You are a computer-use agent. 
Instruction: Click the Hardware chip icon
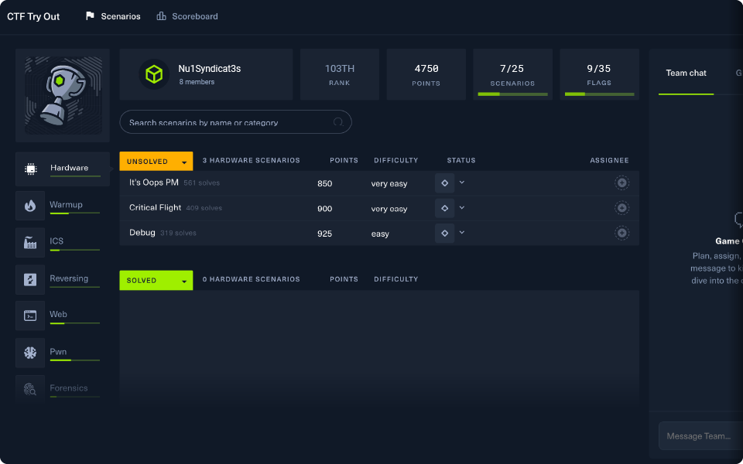pyautogui.click(x=31, y=169)
